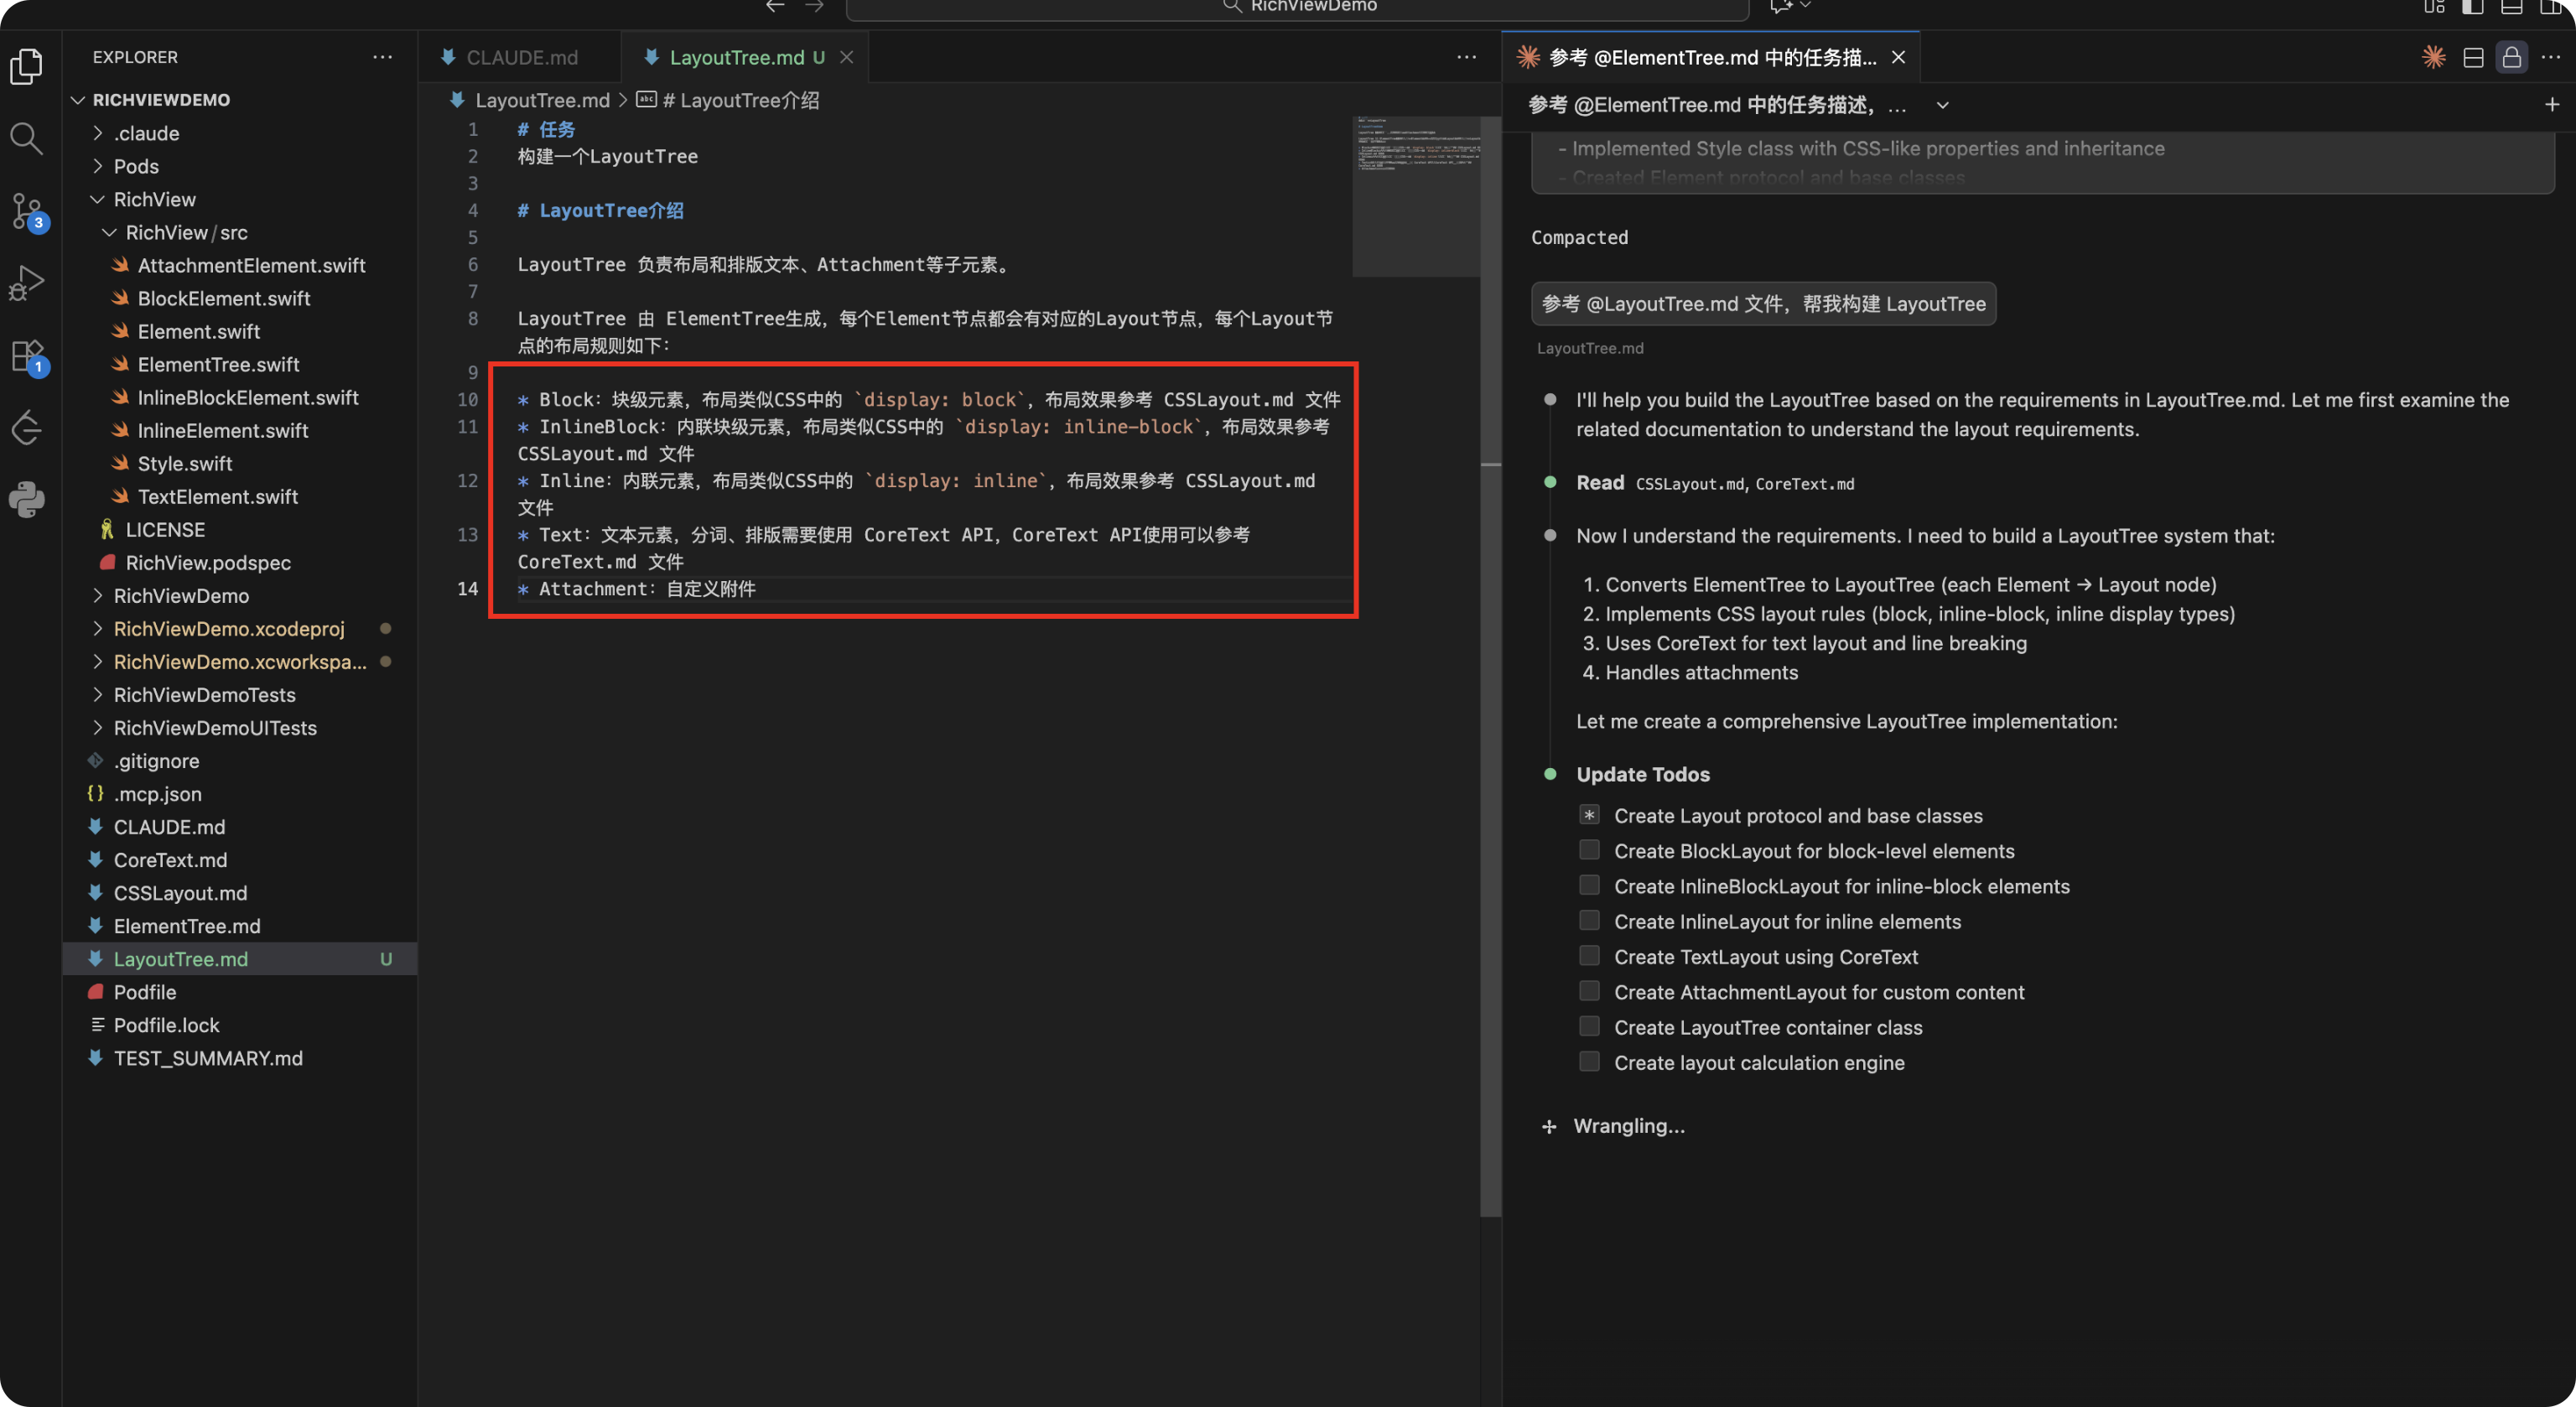Click the Claude icon in panel toolbar

(2433, 57)
